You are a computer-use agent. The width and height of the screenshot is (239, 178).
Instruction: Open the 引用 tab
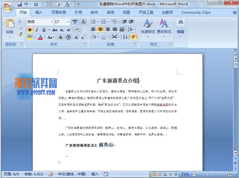78,12
